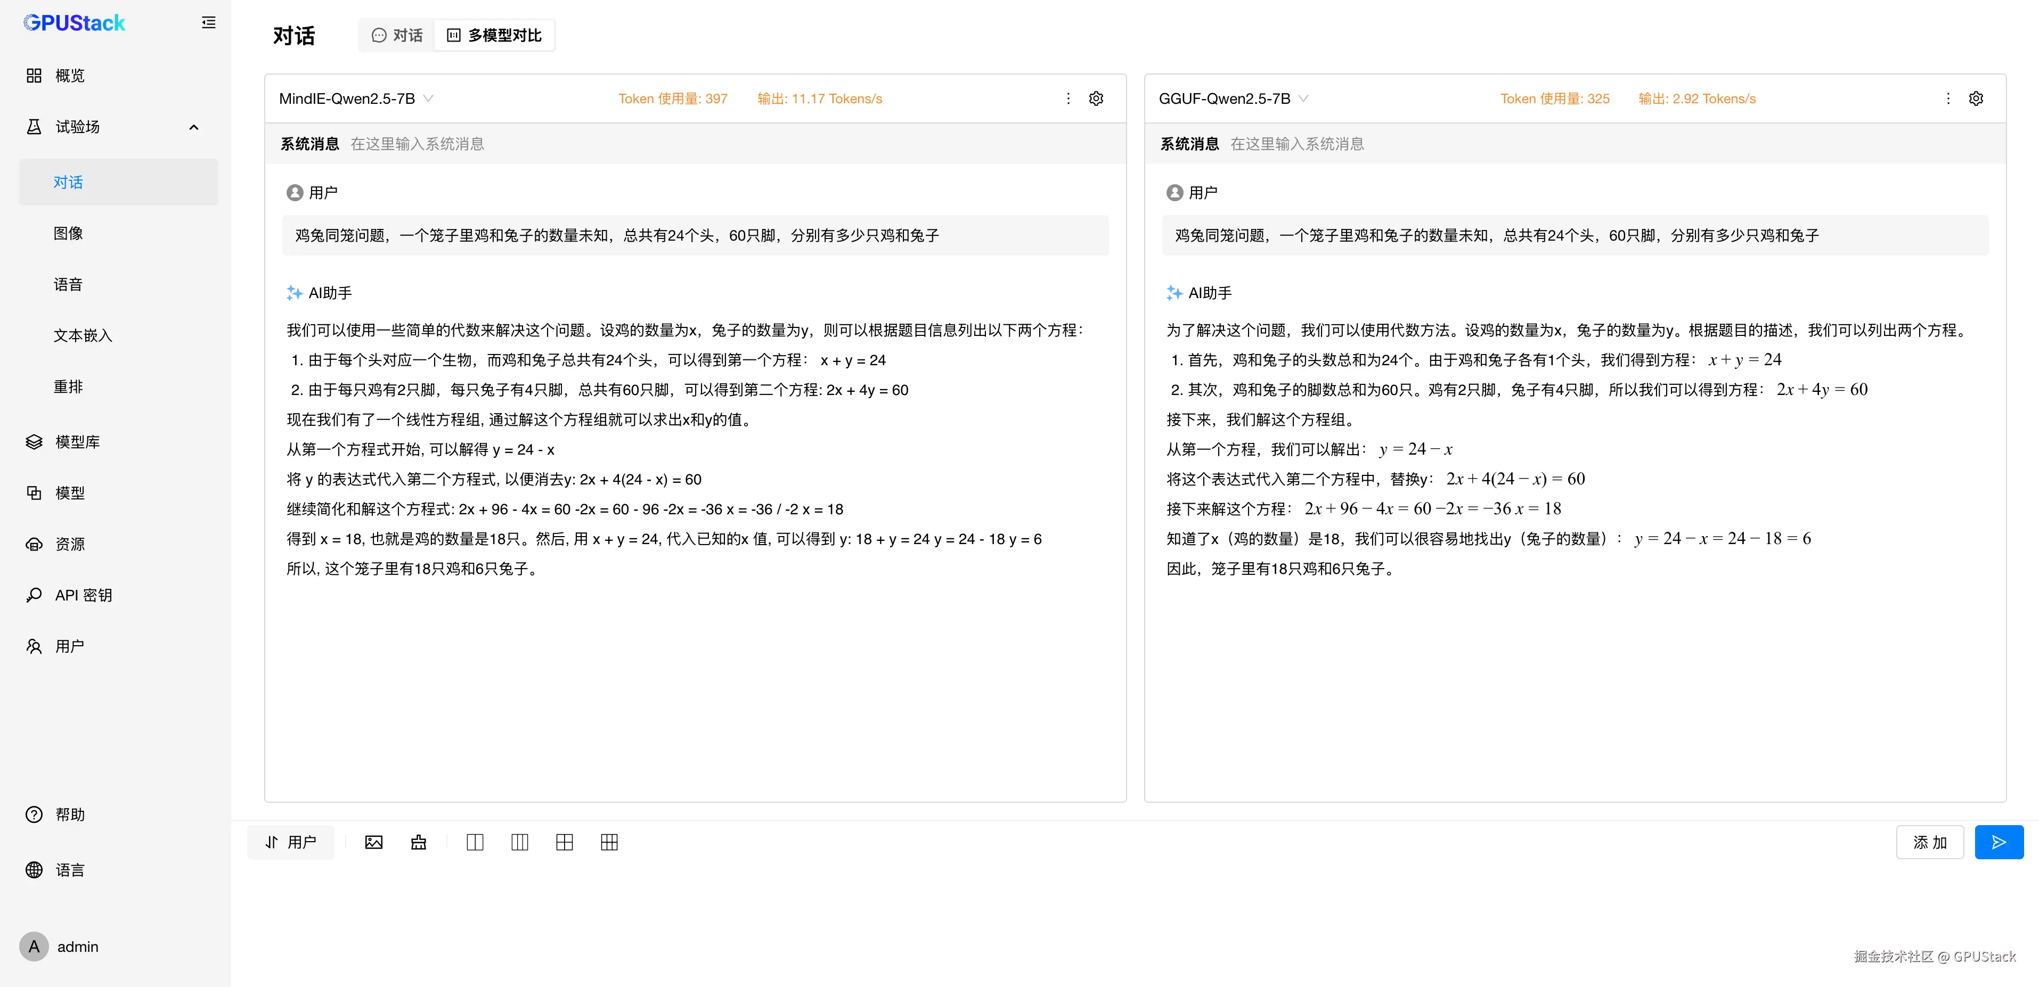
Task: Open the 模型库 sidebar menu item
Action: (x=77, y=442)
